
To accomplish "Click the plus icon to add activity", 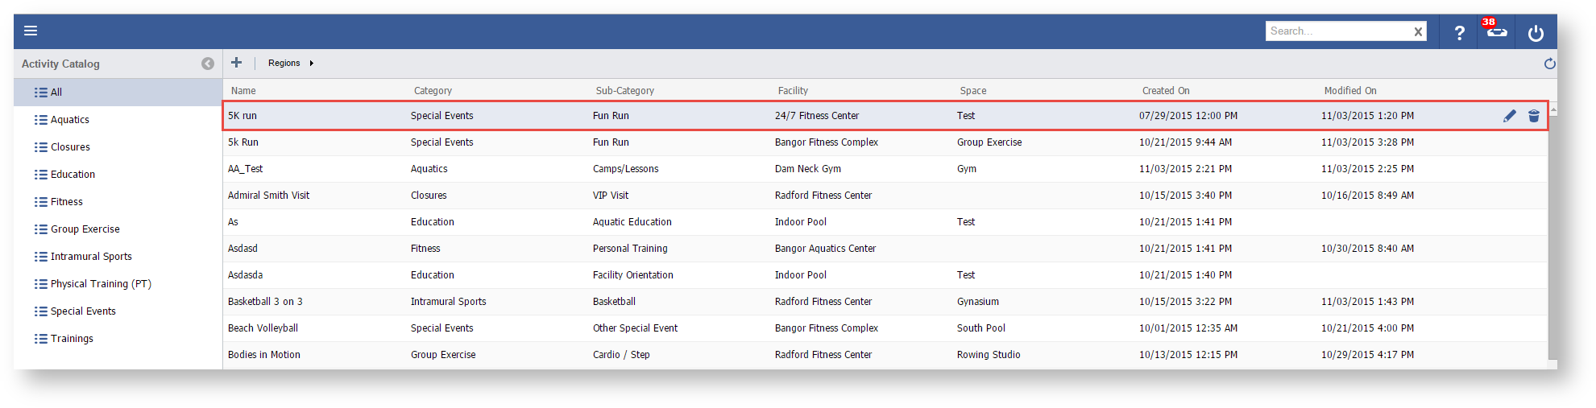I will pyautogui.click(x=236, y=63).
